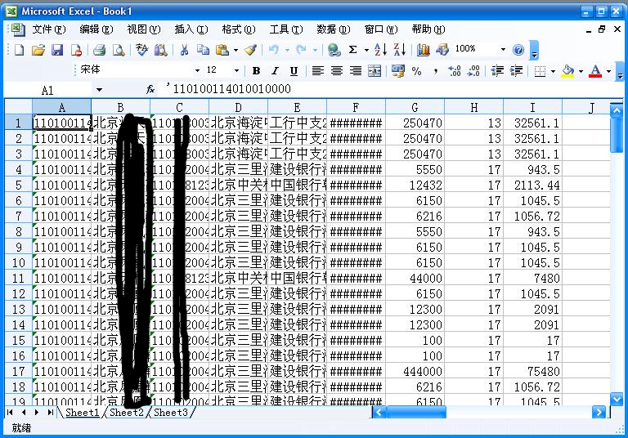Expand font color dropdown arrow
The height and width of the screenshot is (438, 628).
pyautogui.click(x=608, y=71)
